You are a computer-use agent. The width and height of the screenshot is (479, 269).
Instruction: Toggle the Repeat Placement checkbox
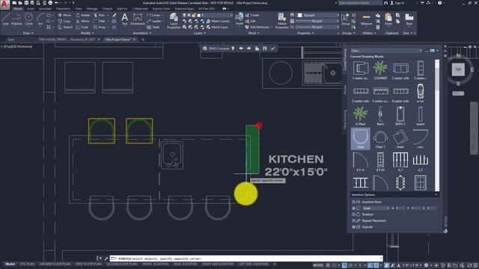pos(354,220)
